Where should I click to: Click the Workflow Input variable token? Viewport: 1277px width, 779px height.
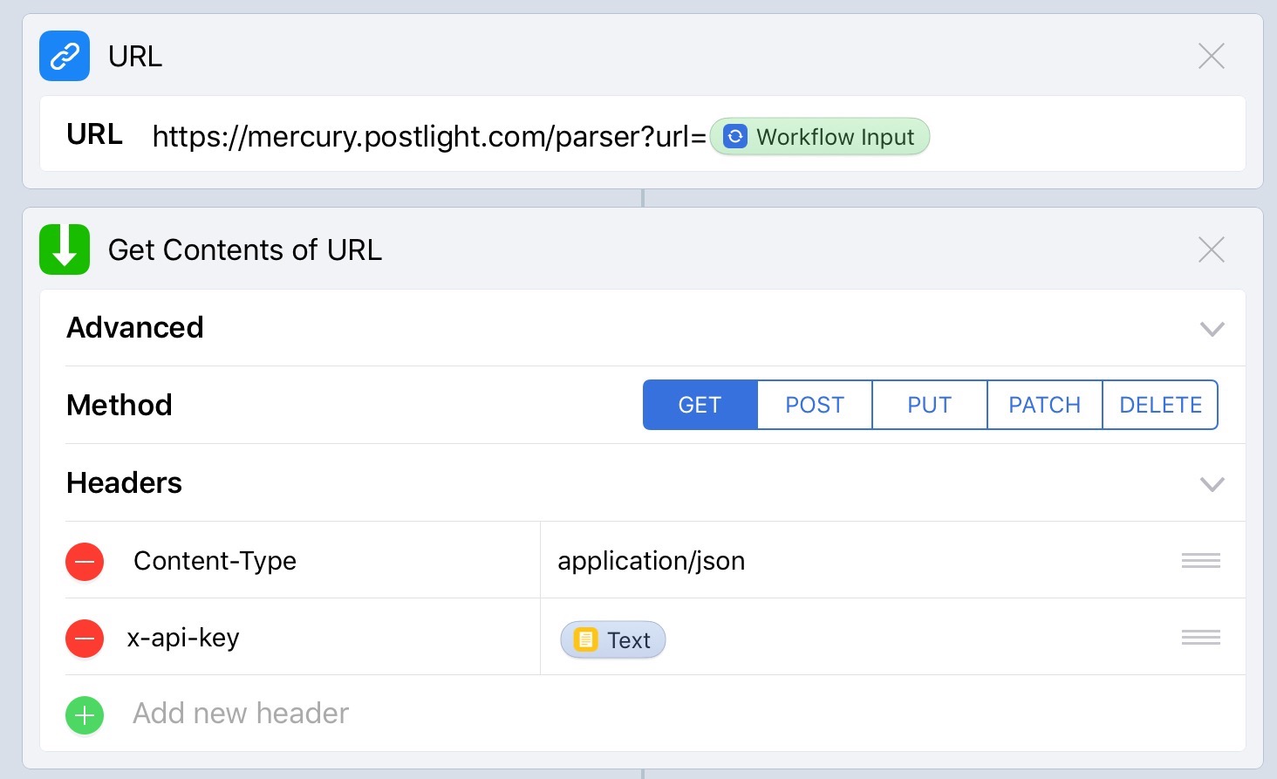(820, 137)
